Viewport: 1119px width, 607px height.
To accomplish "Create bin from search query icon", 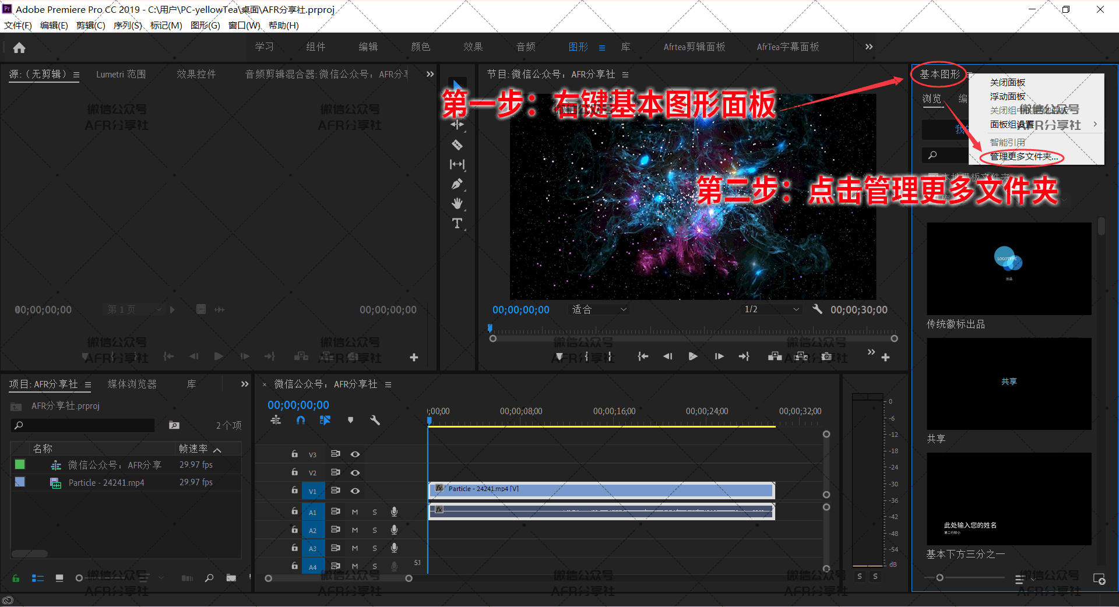I will (x=174, y=425).
